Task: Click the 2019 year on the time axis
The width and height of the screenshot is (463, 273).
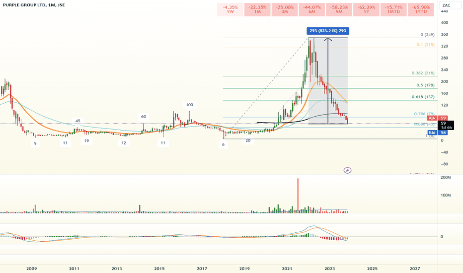Action: [244, 269]
